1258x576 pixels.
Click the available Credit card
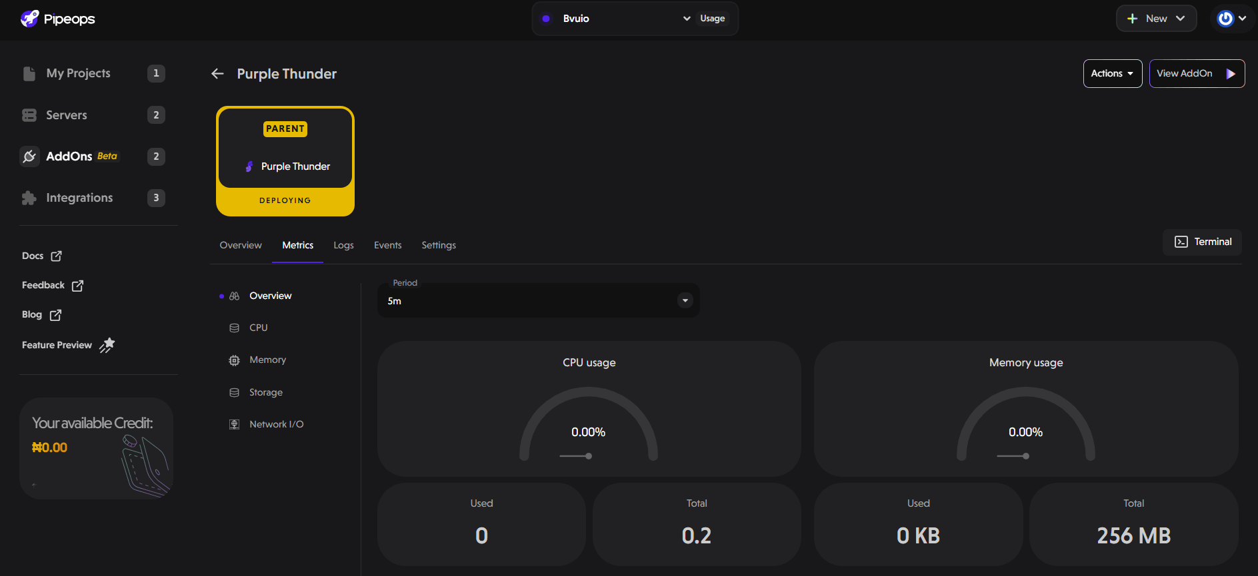[x=97, y=449]
